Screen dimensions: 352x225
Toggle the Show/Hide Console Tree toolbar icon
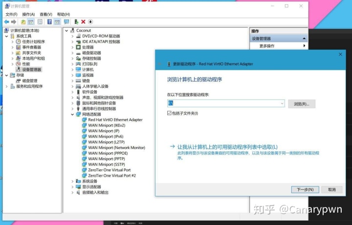click(x=31, y=22)
